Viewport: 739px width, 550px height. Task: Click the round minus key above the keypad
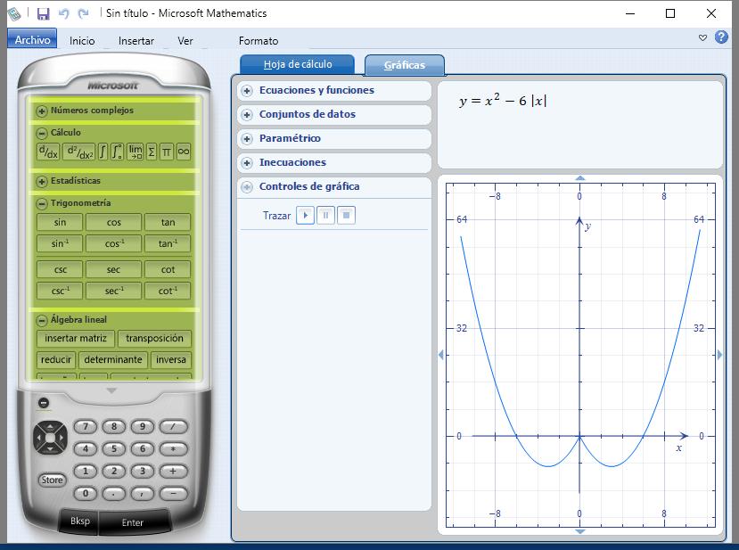(44, 403)
